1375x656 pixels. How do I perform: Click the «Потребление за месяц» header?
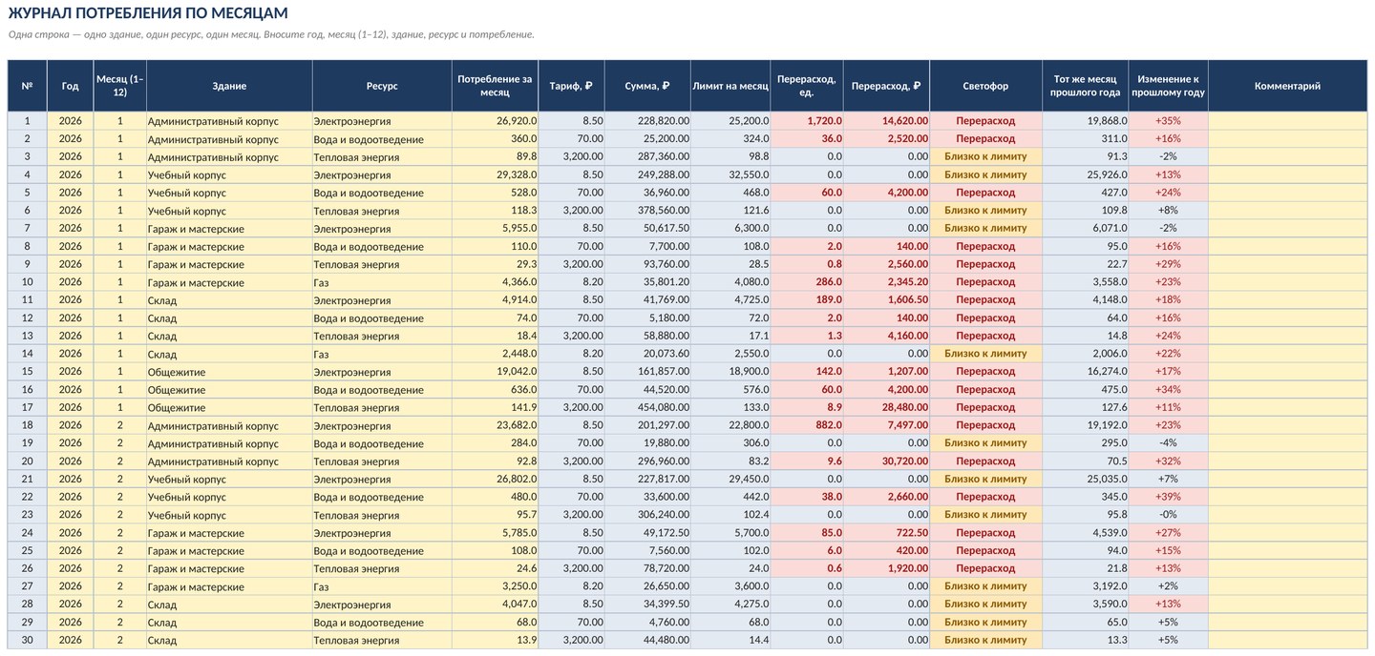pyautogui.click(x=495, y=86)
